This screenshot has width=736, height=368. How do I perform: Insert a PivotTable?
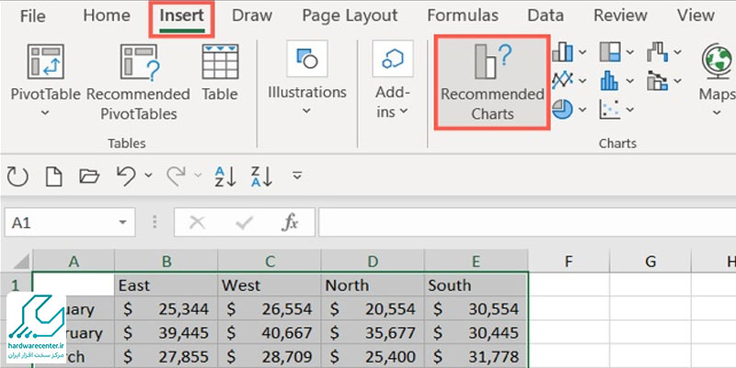pos(45,73)
